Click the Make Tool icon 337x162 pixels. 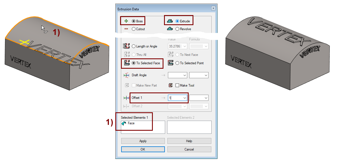pyautogui.click(x=170, y=85)
